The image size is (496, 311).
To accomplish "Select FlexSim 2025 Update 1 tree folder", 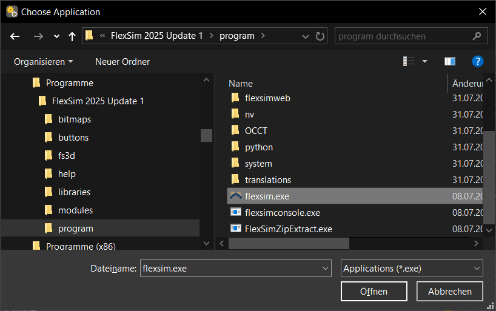I will pyautogui.click(x=98, y=101).
